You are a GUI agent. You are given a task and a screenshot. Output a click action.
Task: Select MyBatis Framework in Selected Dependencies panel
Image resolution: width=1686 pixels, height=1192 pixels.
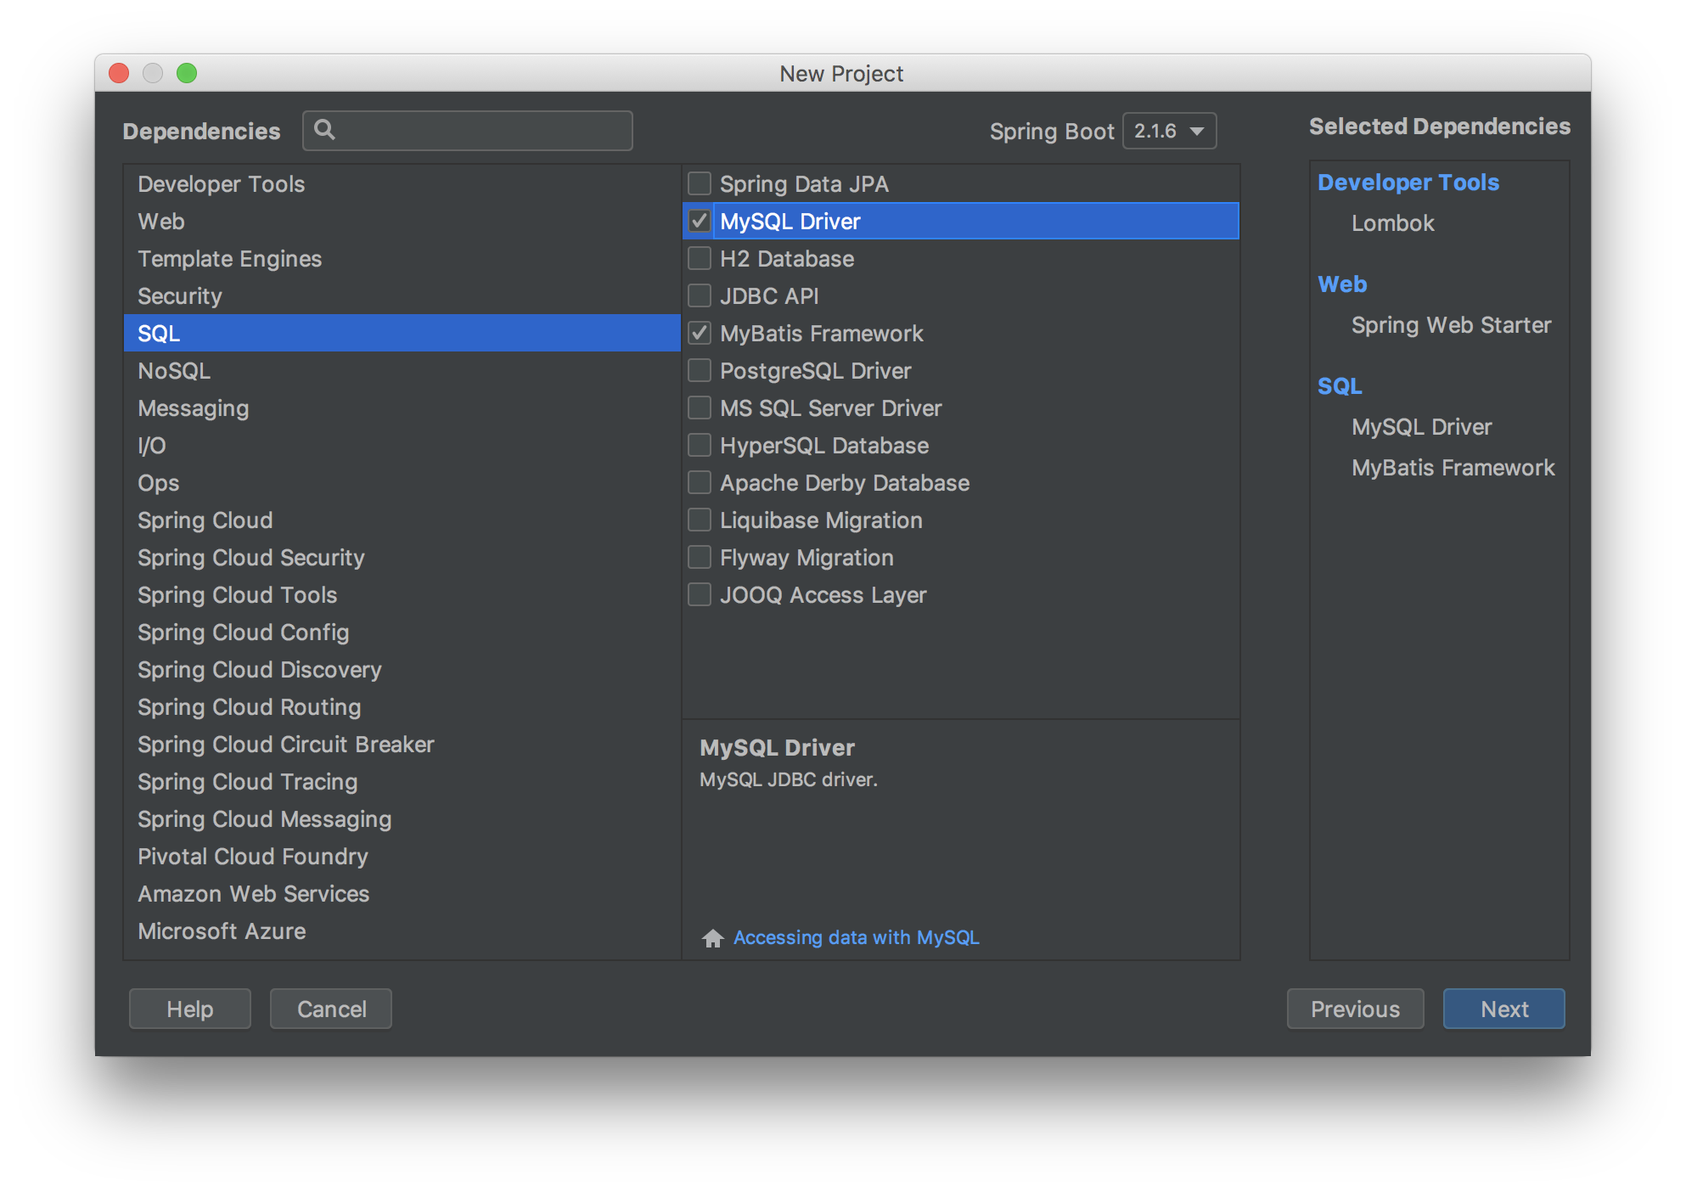click(x=1453, y=467)
